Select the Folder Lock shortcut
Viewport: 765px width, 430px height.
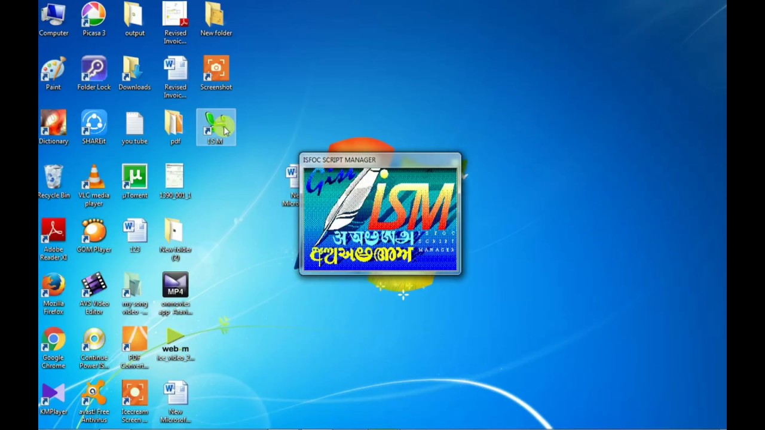(94, 73)
